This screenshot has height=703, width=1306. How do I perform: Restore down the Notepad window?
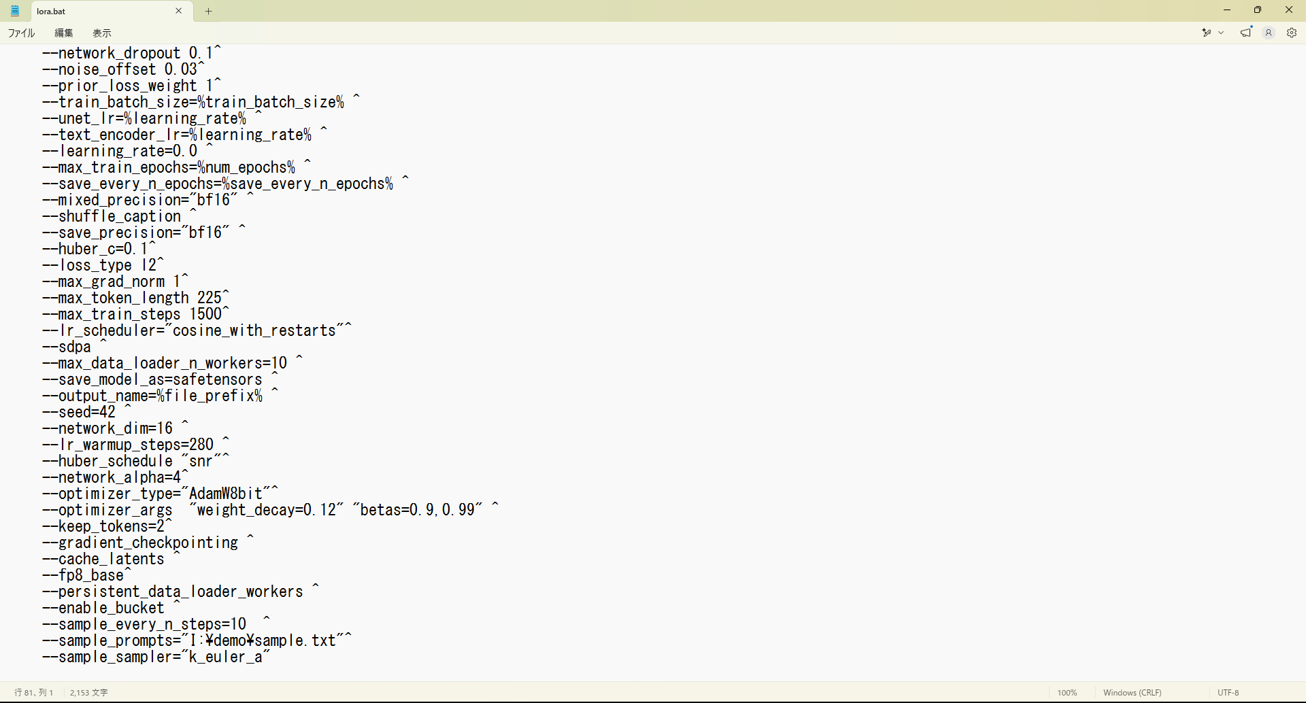click(1258, 10)
